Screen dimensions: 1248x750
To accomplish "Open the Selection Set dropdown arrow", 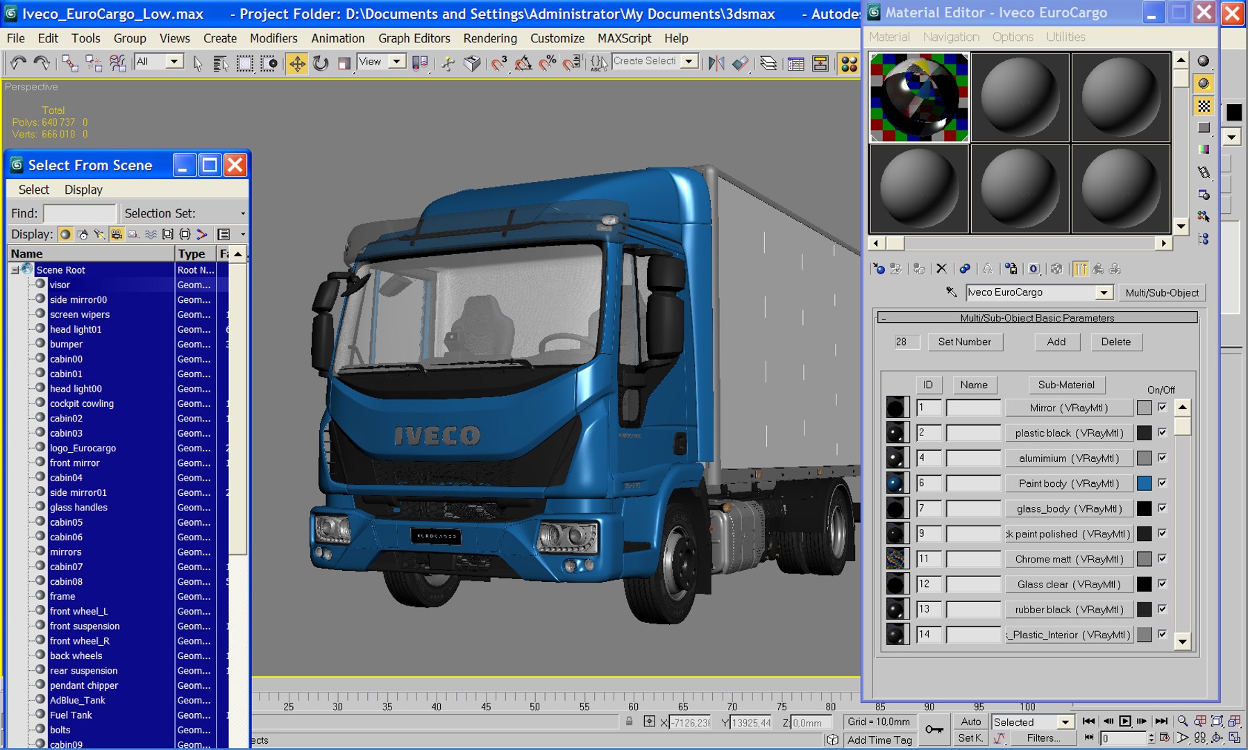I will [243, 213].
